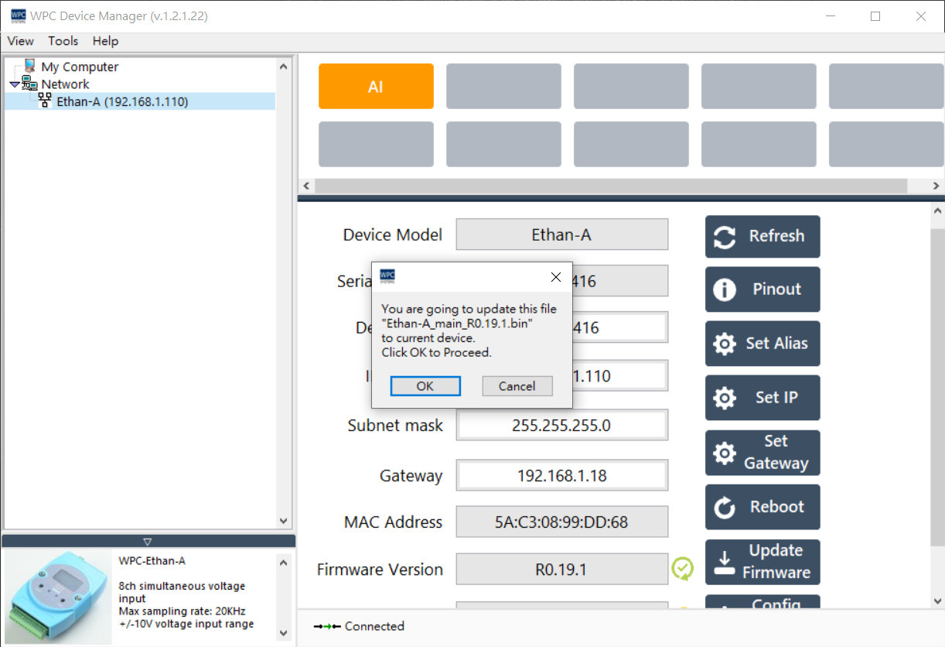Select the orange AI module tile
945x647 pixels.
pos(376,87)
